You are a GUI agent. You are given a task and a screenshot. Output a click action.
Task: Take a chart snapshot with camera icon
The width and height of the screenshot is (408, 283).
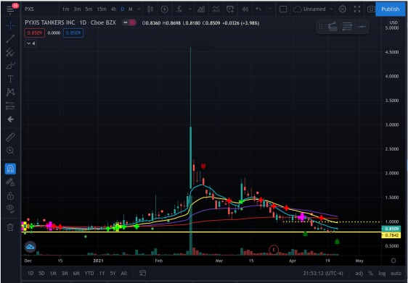(371, 9)
